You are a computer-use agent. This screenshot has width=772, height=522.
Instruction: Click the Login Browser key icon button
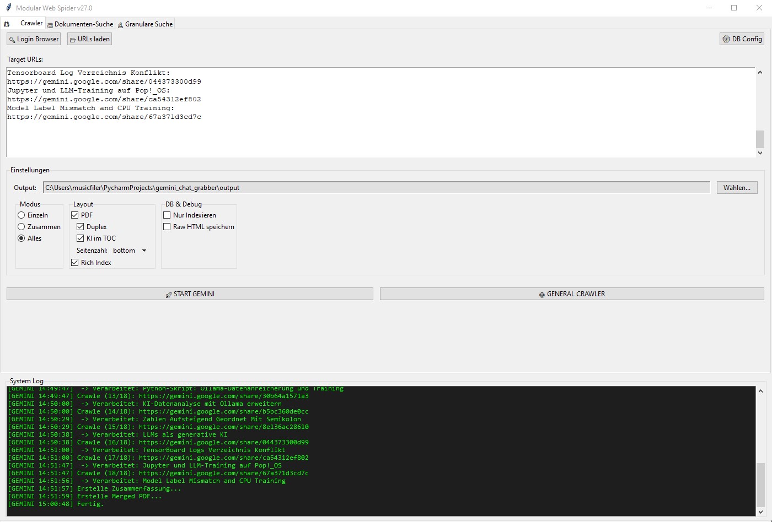click(34, 39)
